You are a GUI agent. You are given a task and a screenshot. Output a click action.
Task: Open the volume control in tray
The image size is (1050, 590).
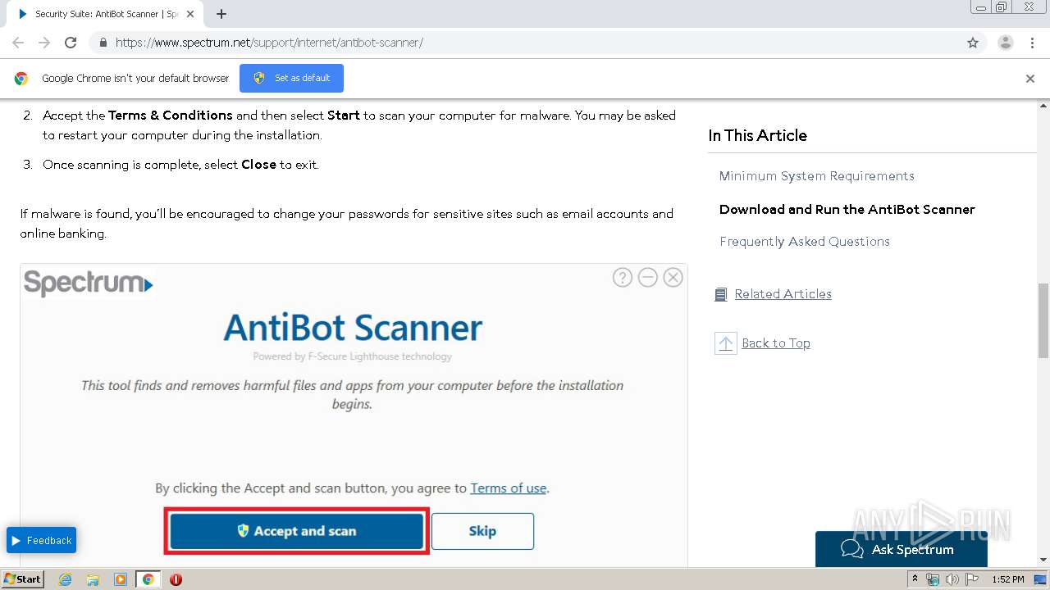click(952, 579)
